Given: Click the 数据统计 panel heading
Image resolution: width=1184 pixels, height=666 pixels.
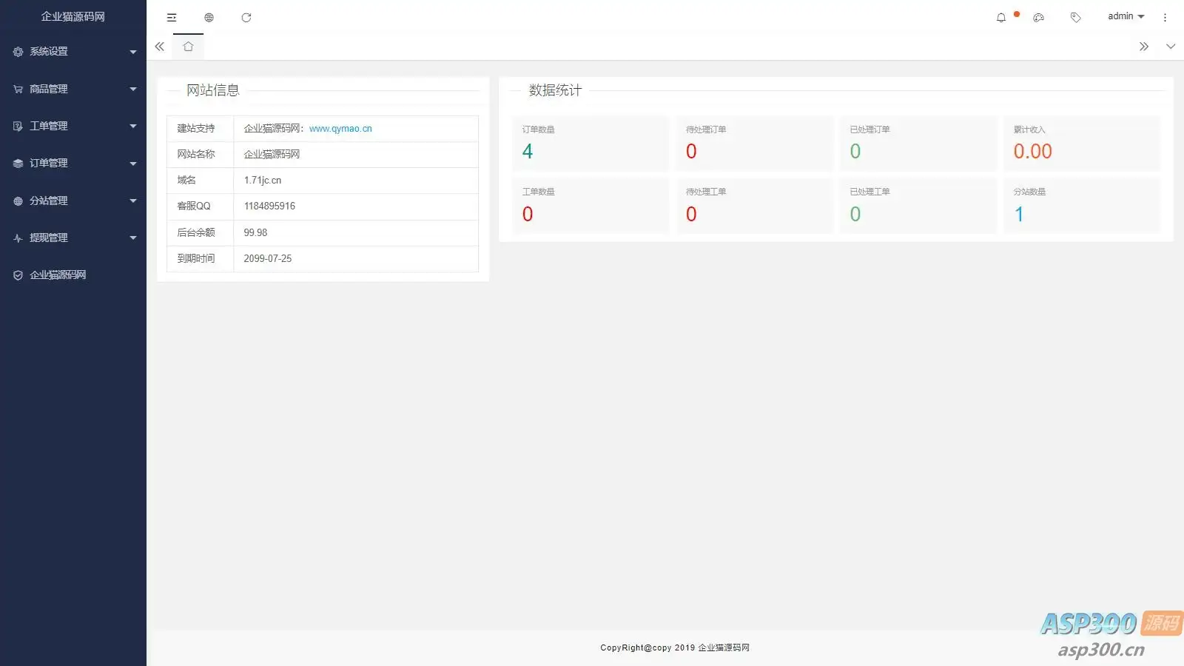Looking at the screenshot, I should point(555,90).
